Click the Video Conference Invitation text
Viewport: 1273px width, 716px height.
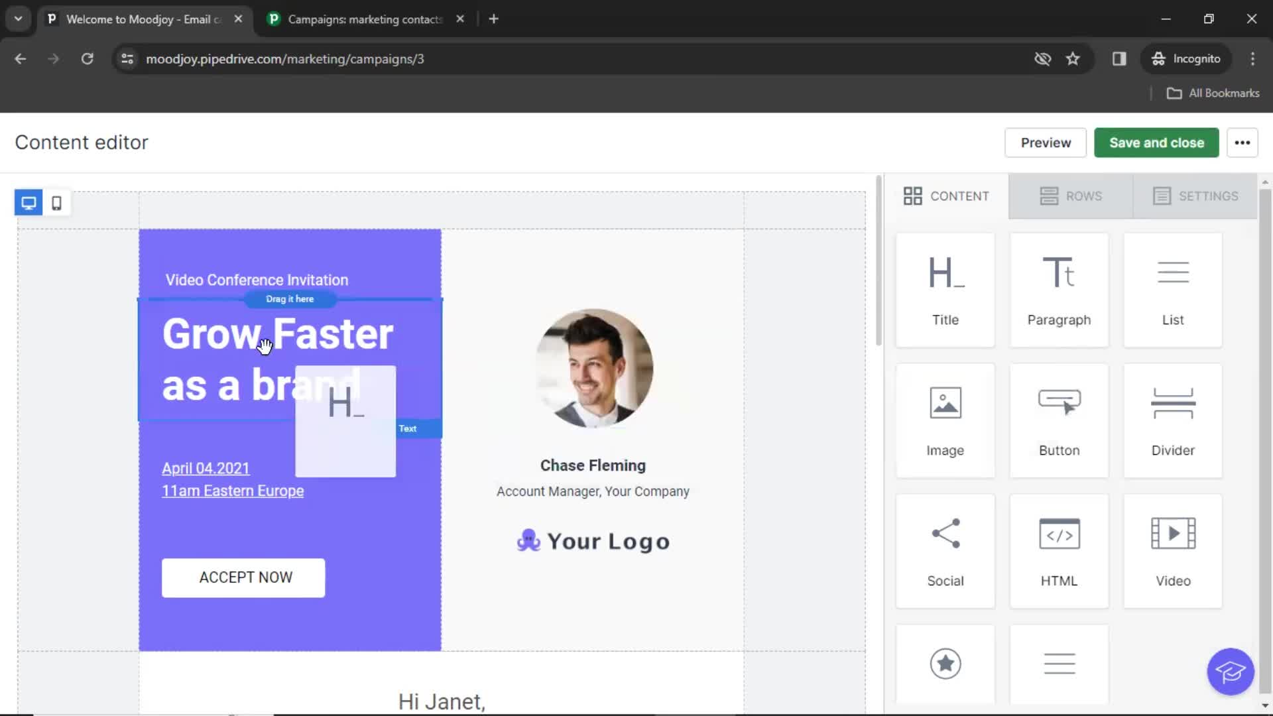(x=257, y=280)
